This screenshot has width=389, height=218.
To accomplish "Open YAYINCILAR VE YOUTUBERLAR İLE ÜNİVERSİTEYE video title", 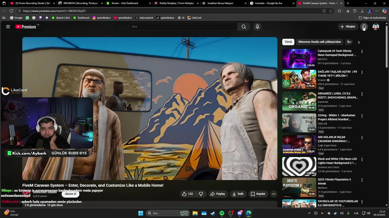I will 338,203.
